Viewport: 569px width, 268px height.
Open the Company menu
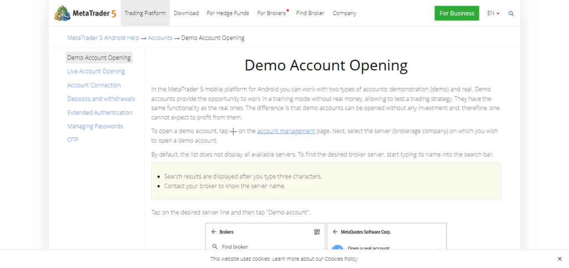(345, 13)
